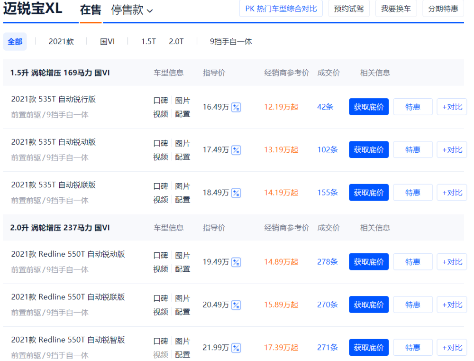Open 分期特惠 offer
The width and height of the screenshot is (474, 361).
click(x=443, y=9)
